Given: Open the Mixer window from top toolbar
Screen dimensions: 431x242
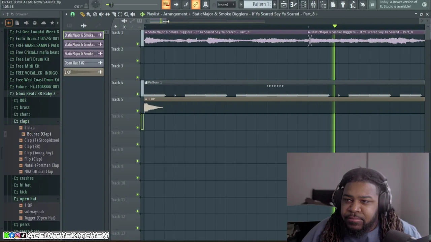Looking at the screenshot, I should [x=313, y=4].
